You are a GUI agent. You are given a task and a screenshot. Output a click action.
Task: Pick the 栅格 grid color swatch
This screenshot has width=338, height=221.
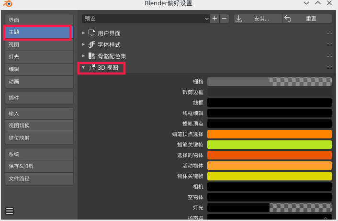(x=270, y=82)
